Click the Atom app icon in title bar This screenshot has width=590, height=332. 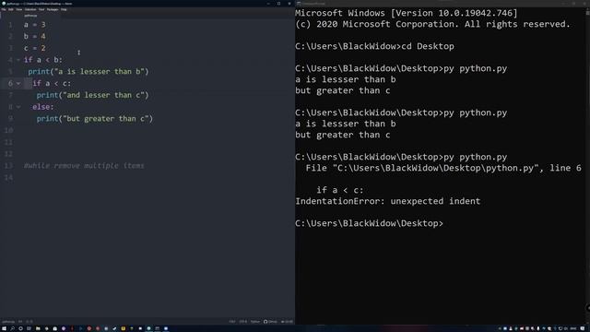pyautogui.click(x=4, y=4)
